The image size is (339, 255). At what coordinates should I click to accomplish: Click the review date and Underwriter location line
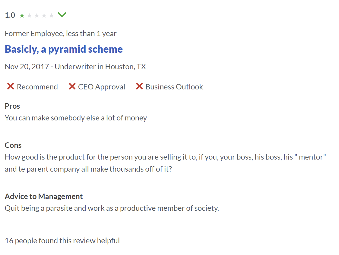75,67
